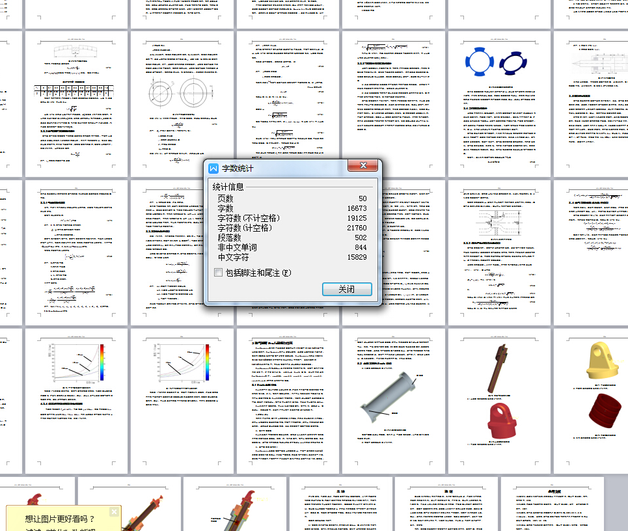Image resolution: width=628 pixels, height=531 pixels.
Task: Open the page with yellow cap and red coil
Action: 591,402
